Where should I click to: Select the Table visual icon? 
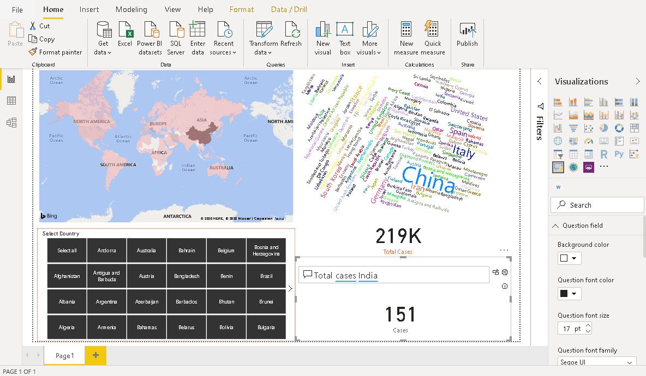click(573, 154)
